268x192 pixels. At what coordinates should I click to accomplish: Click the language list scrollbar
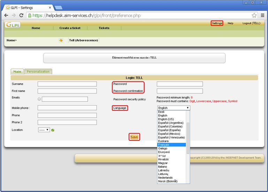[188, 138]
